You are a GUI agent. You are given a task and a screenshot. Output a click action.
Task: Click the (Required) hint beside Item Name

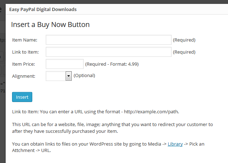click(x=184, y=40)
